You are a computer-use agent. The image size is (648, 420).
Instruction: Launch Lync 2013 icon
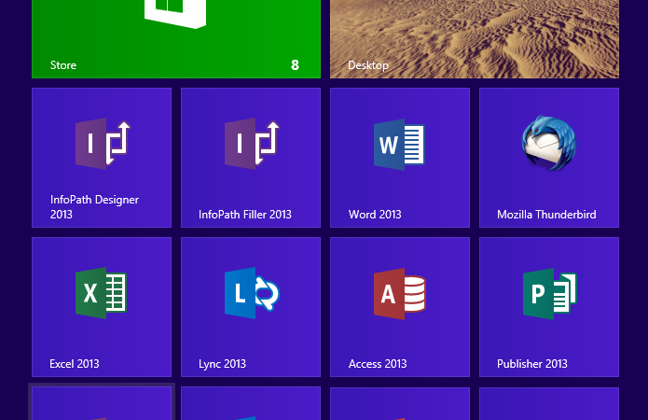pyautogui.click(x=252, y=293)
